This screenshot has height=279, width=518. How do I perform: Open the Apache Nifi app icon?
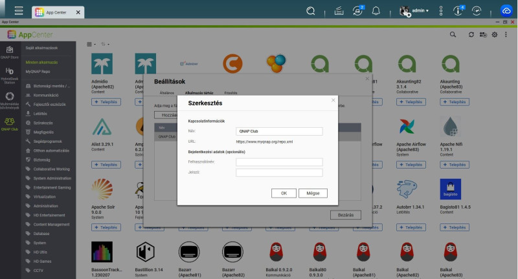(x=450, y=127)
